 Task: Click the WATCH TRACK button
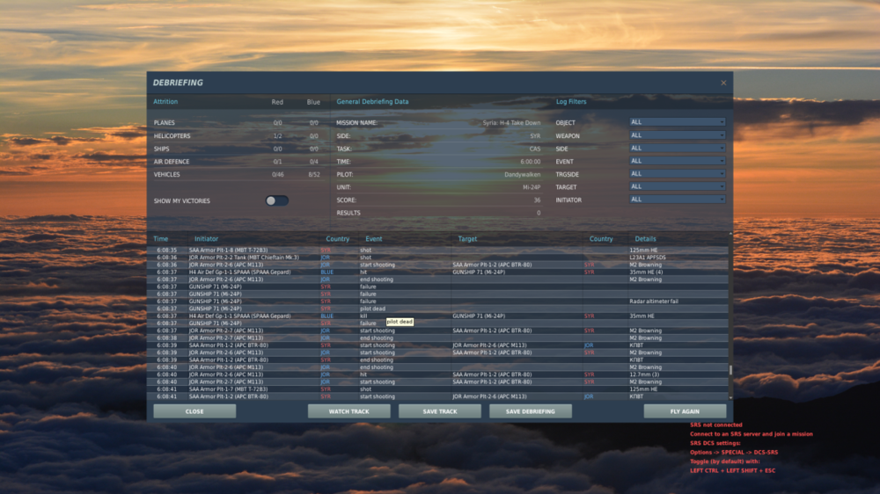(349, 411)
